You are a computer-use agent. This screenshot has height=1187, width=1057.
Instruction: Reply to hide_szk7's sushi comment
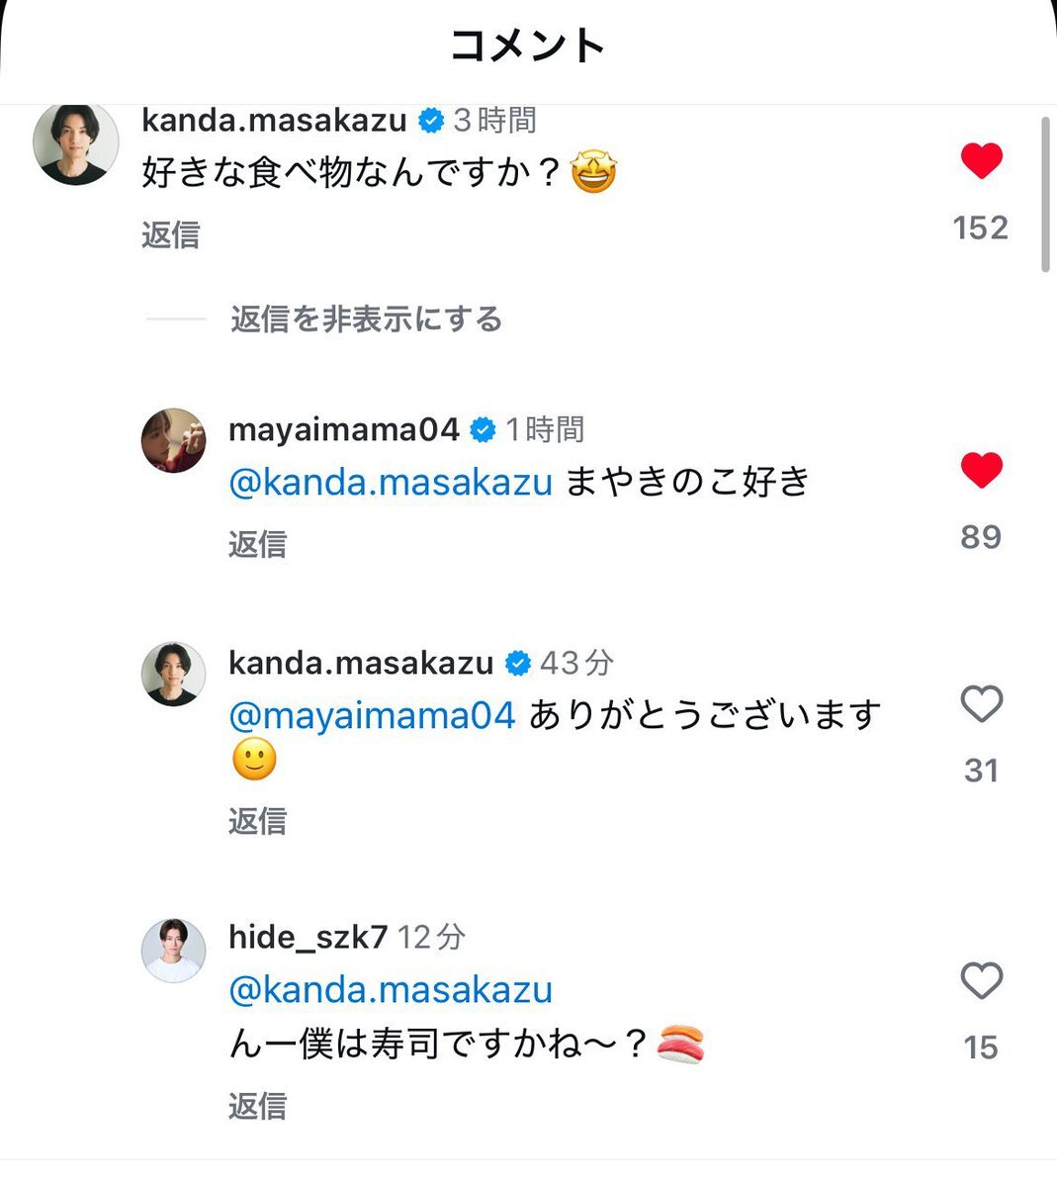(x=257, y=1106)
